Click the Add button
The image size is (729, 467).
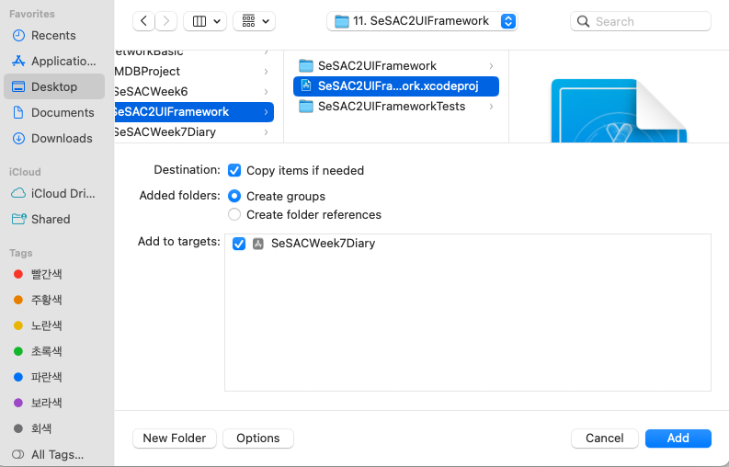point(678,439)
